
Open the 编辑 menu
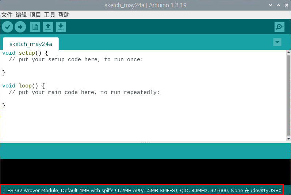click(x=21, y=15)
